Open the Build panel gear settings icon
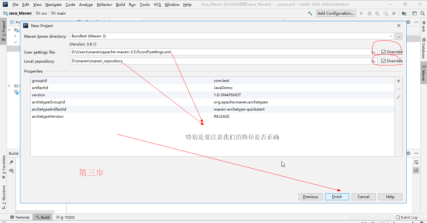Image resolution: width=427 pixels, height=223 pixels. (408, 153)
